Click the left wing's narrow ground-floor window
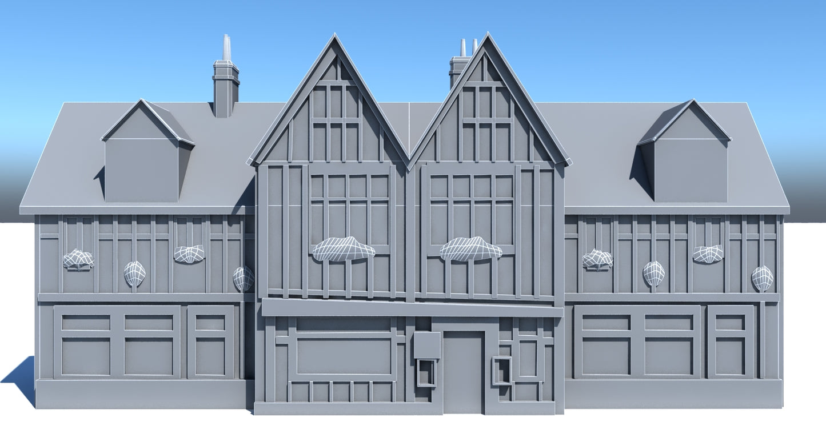Image resolution: width=826 pixels, height=446 pixels. (x=210, y=342)
